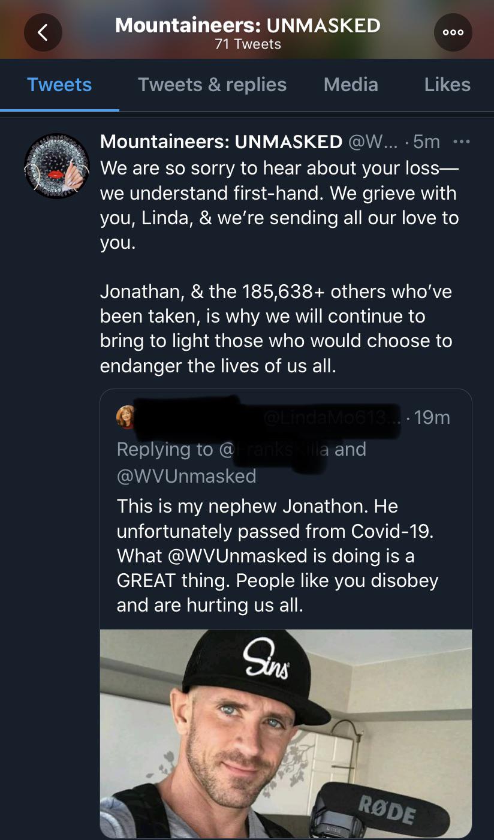Select the Media tab
Image resolution: width=494 pixels, height=840 pixels.
click(351, 85)
